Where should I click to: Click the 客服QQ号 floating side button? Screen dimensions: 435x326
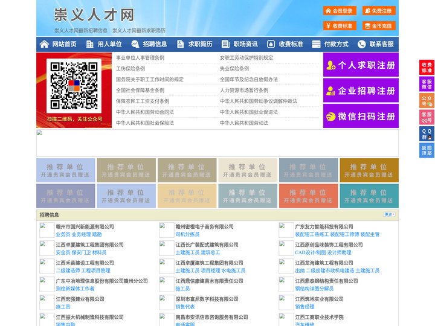point(427,117)
